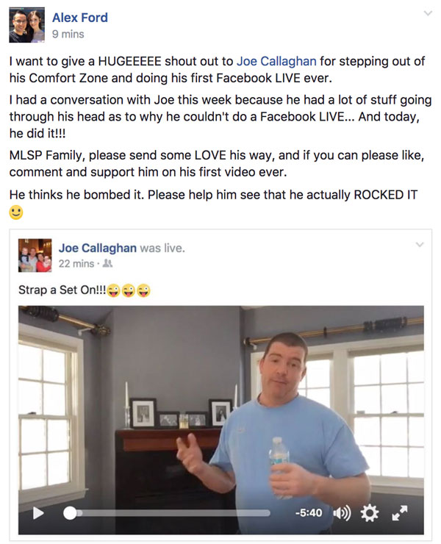
Task: Click the 22 mins timestamp
Action: (x=76, y=264)
